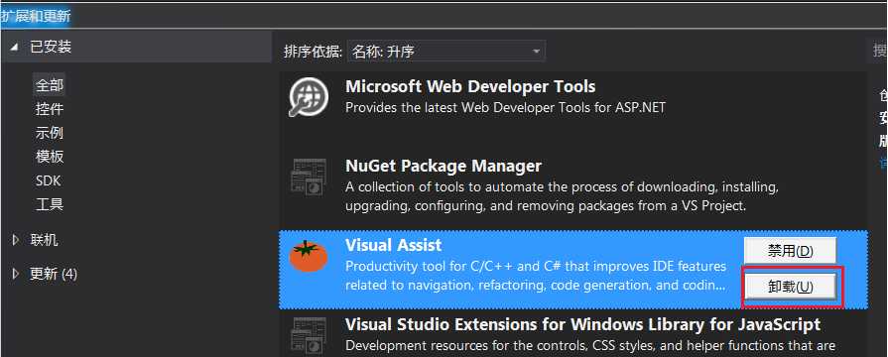Image resolution: width=888 pixels, height=357 pixels.
Task: Expand the 联机 section
Action: tap(15, 240)
